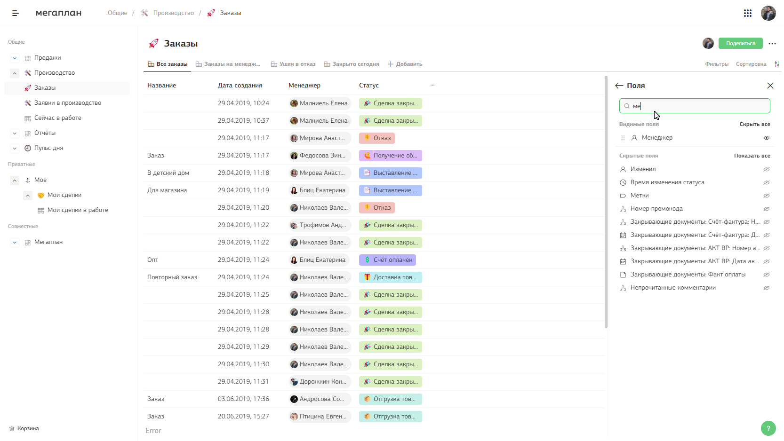The height and width of the screenshot is (441, 784).
Task: Show the Номер промокода field
Action: (x=767, y=209)
